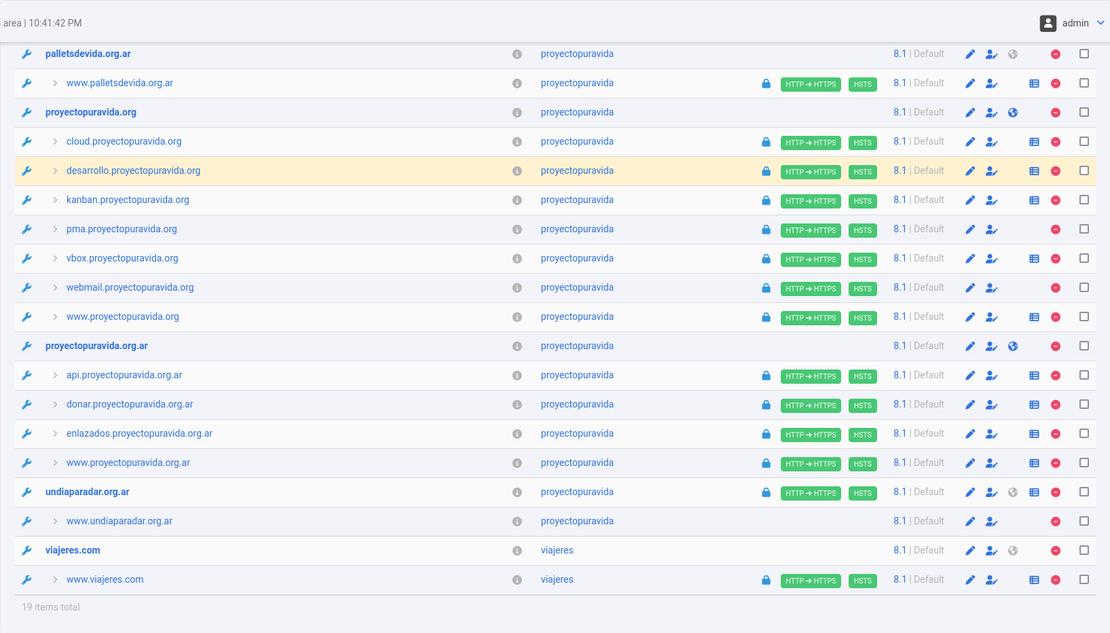
Task: Show info icon for kanban.proyectopuravida.org
Action: [x=517, y=200]
